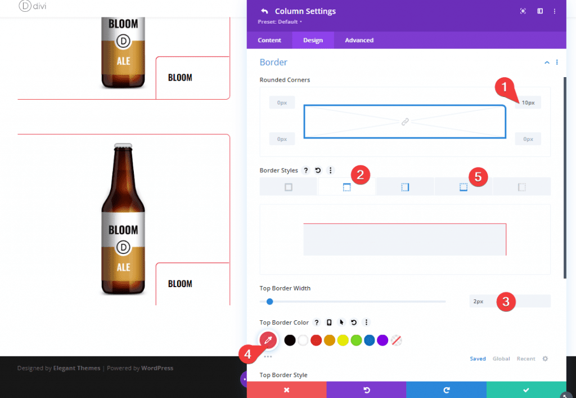
Task: Click the back arrow in Column Settings header
Action: (x=264, y=11)
